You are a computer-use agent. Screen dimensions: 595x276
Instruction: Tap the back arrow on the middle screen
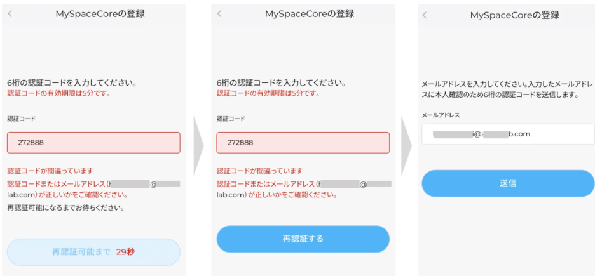tap(220, 13)
